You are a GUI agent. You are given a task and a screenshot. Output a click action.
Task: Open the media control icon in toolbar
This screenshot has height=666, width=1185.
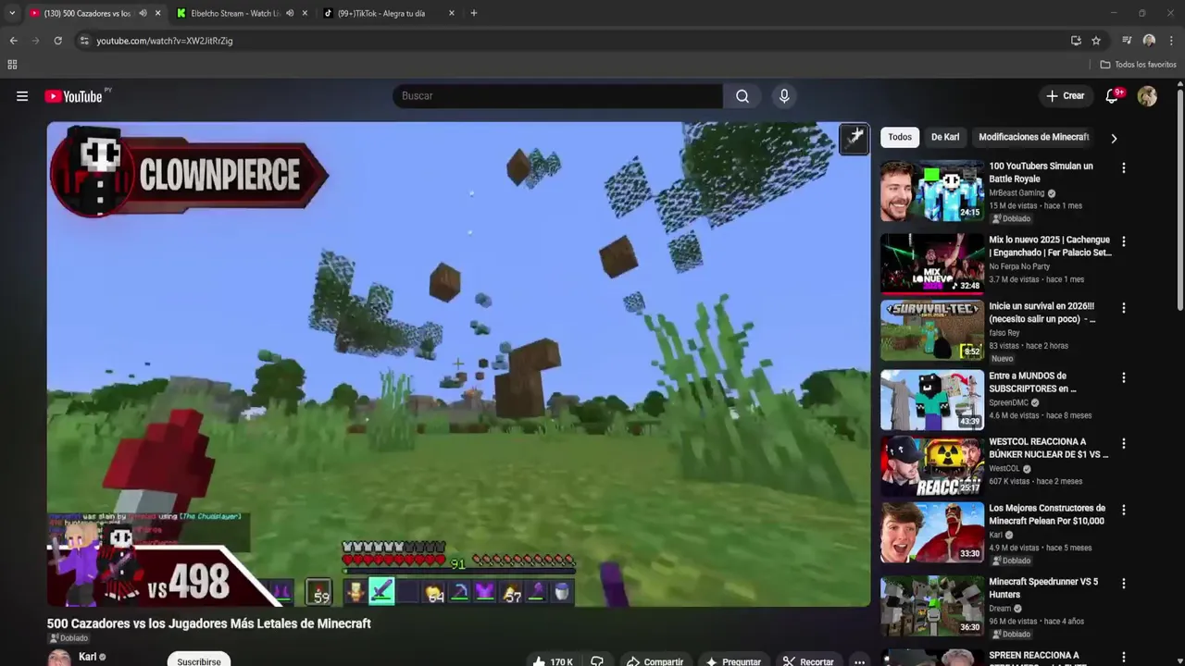pyautogui.click(x=1127, y=41)
